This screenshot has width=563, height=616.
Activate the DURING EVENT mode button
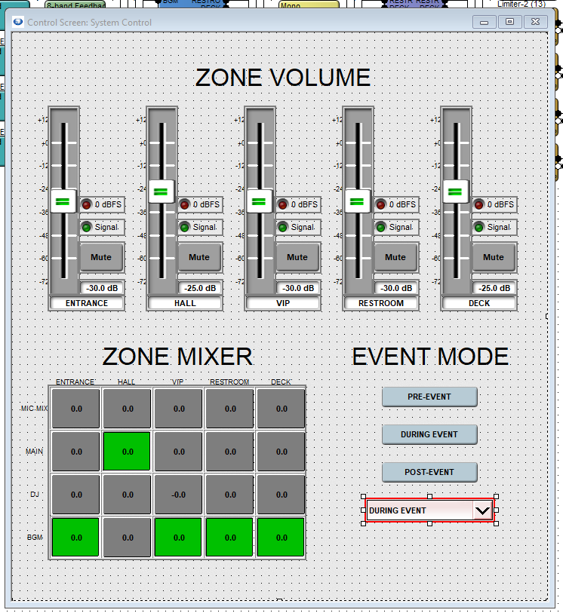[x=429, y=434]
